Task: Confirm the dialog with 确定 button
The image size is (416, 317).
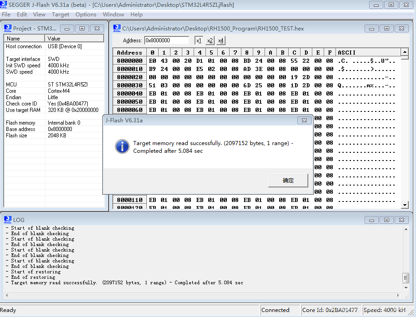Action: pyautogui.click(x=288, y=181)
